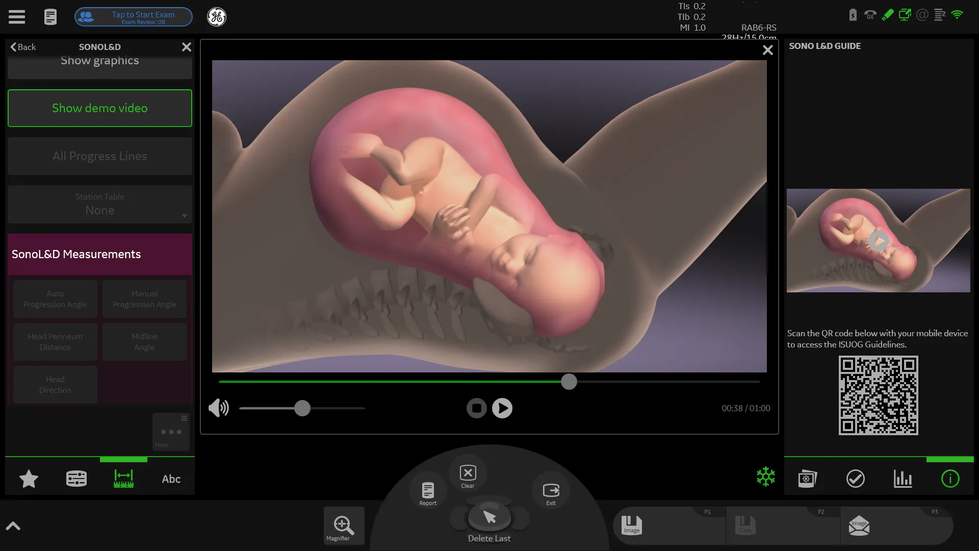The height and width of the screenshot is (551, 979).
Task: Select Head Direction measurement
Action: tap(55, 385)
